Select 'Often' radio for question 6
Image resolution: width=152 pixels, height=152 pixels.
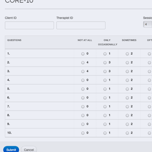[x=149, y=98]
